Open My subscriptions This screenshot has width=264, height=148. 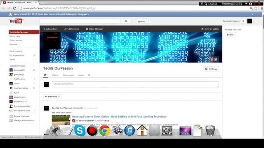[x=17, y=55]
